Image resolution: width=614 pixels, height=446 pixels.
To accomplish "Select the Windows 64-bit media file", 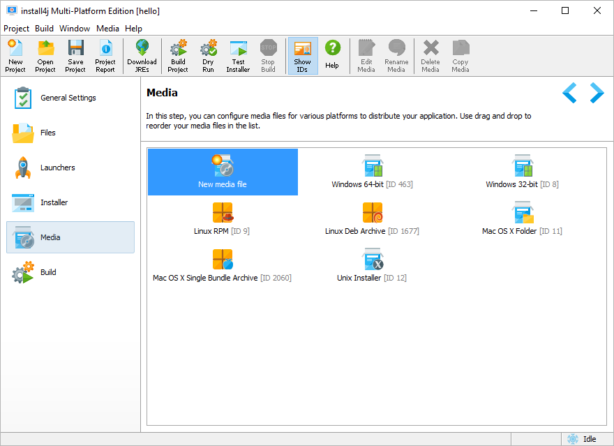I will [x=373, y=172].
